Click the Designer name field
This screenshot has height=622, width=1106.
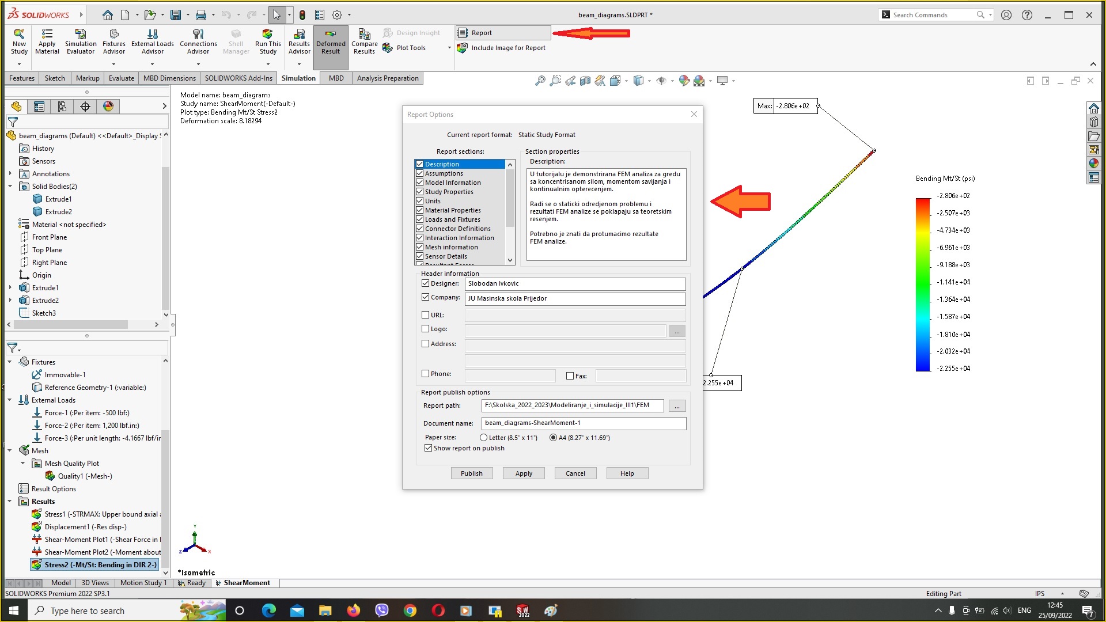pyautogui.click(x=575, y=284)
